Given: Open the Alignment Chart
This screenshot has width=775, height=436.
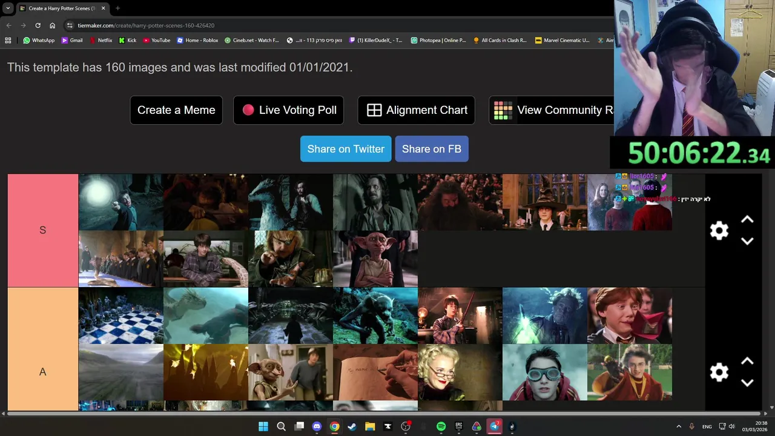Looking at the screenshot, I should pos(417,110).
